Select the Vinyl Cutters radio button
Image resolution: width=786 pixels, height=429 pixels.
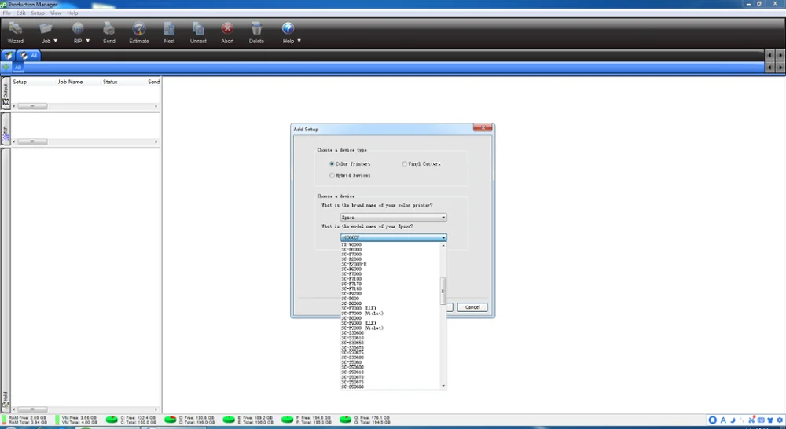[x=404, y=164]
